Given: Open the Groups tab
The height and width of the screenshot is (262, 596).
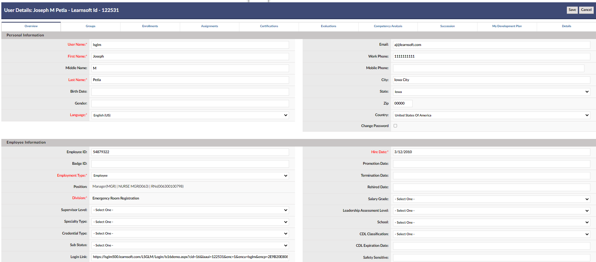Looking at the screenshot, I should tap(90, 26).
